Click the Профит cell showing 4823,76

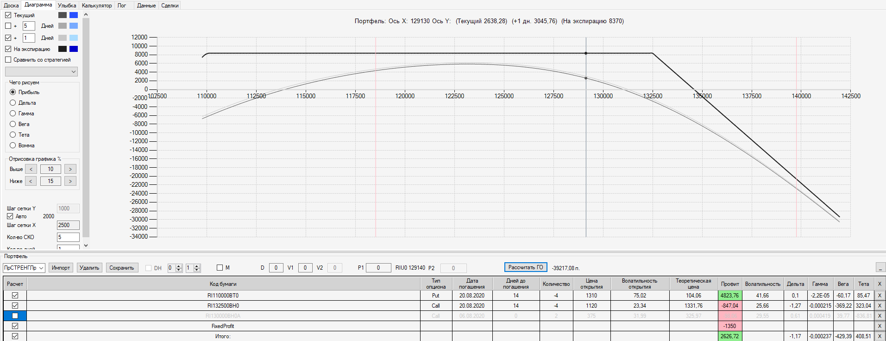pos(730,296)
